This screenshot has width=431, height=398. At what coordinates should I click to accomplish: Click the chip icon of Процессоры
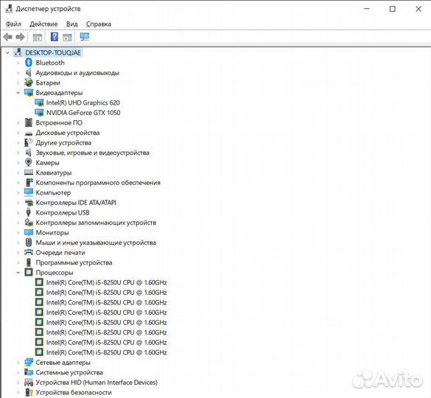click(x=29, y=272)
